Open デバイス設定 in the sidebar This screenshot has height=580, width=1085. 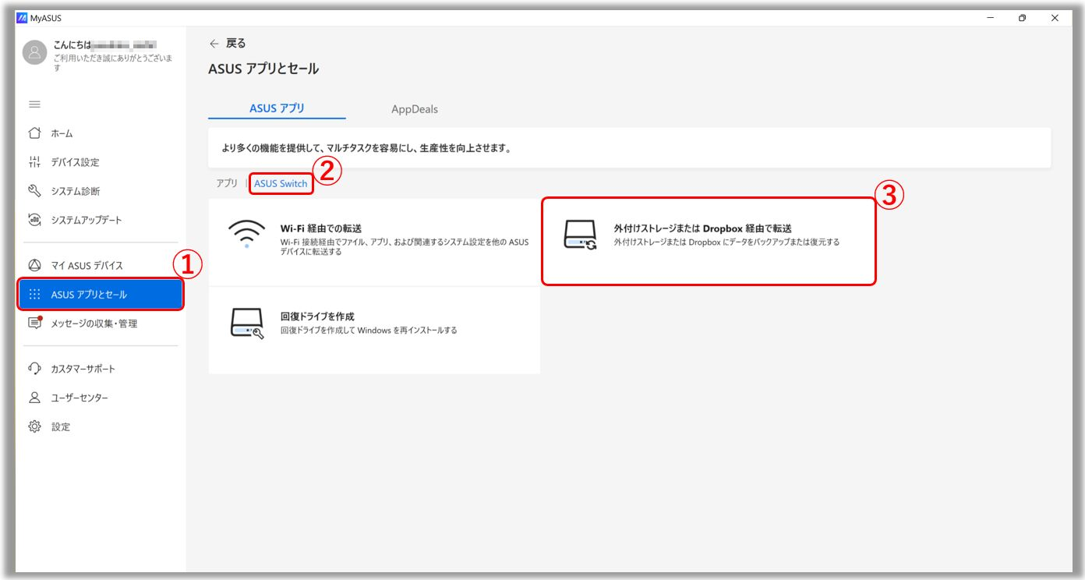pos(101,162)
